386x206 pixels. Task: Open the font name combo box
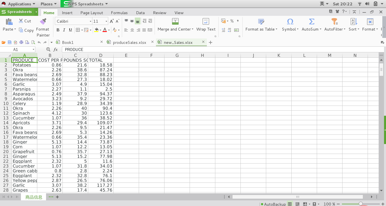coord(74,21)
